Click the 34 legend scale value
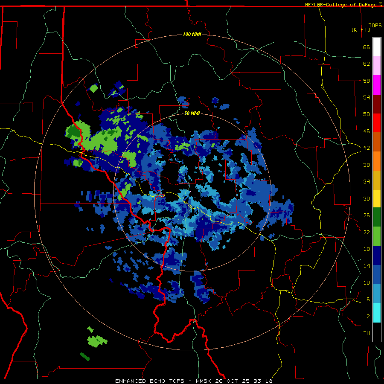Screen dimensions: 384x384 point(367,182)
